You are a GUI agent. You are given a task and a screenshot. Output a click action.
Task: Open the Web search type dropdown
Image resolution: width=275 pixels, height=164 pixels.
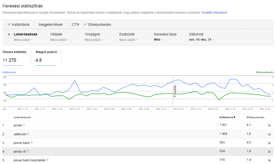158,40
